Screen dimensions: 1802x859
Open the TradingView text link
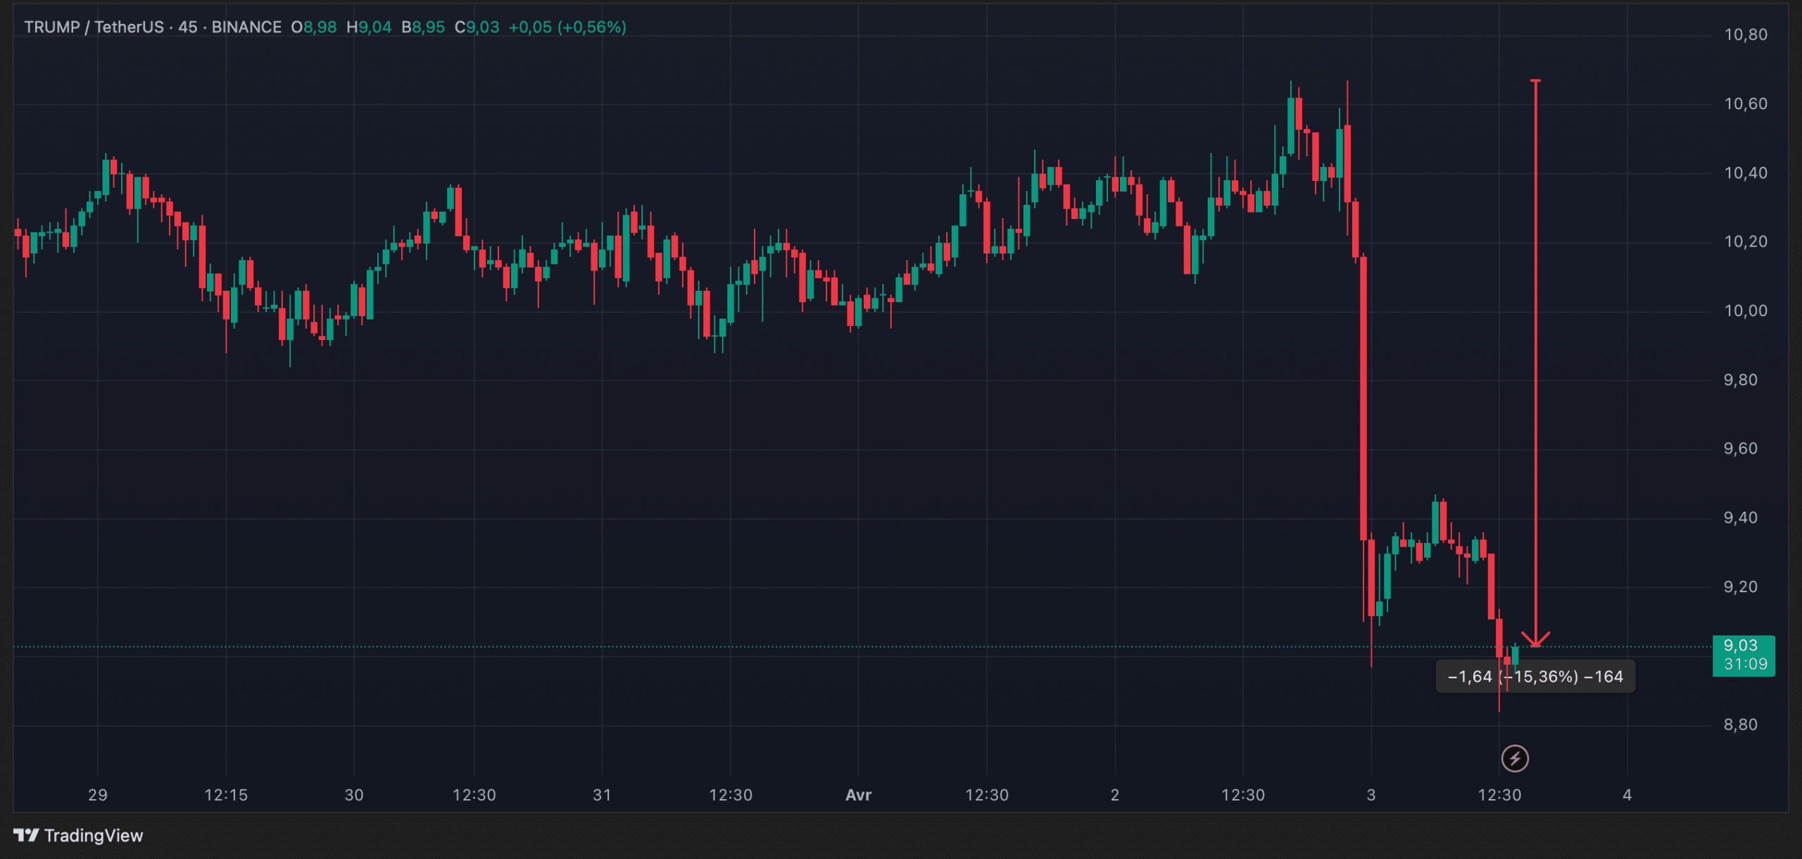click(93, 835)
